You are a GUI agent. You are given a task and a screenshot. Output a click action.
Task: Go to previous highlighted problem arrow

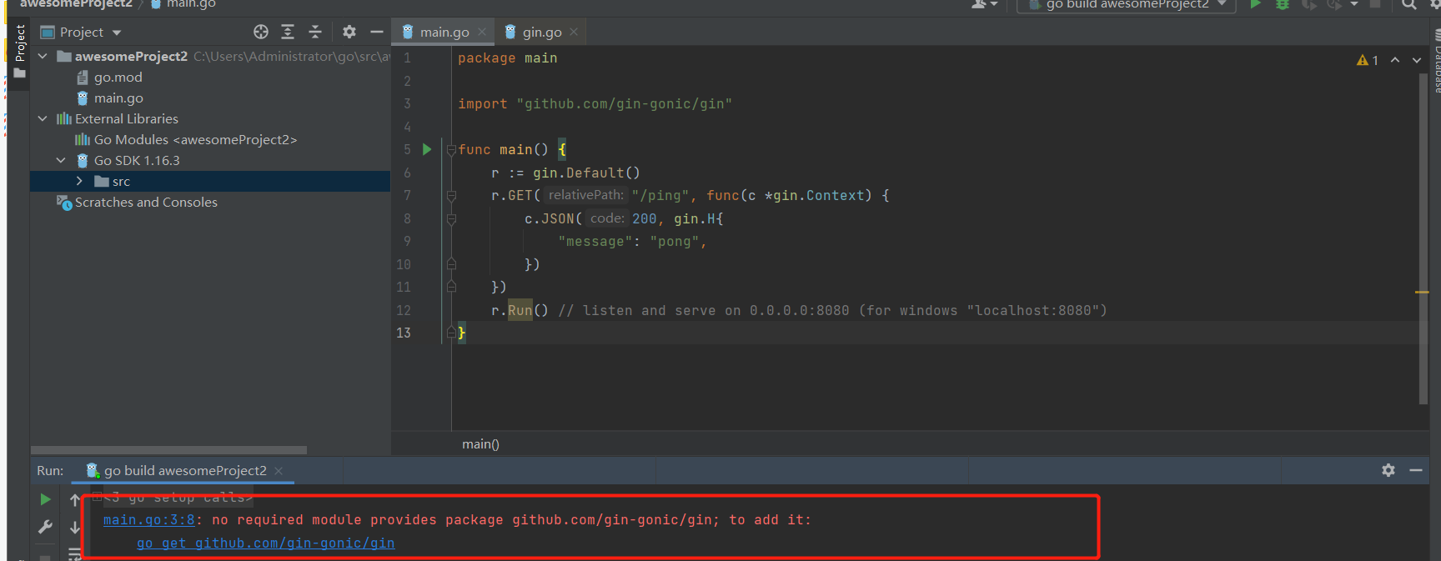(1395, 60)
